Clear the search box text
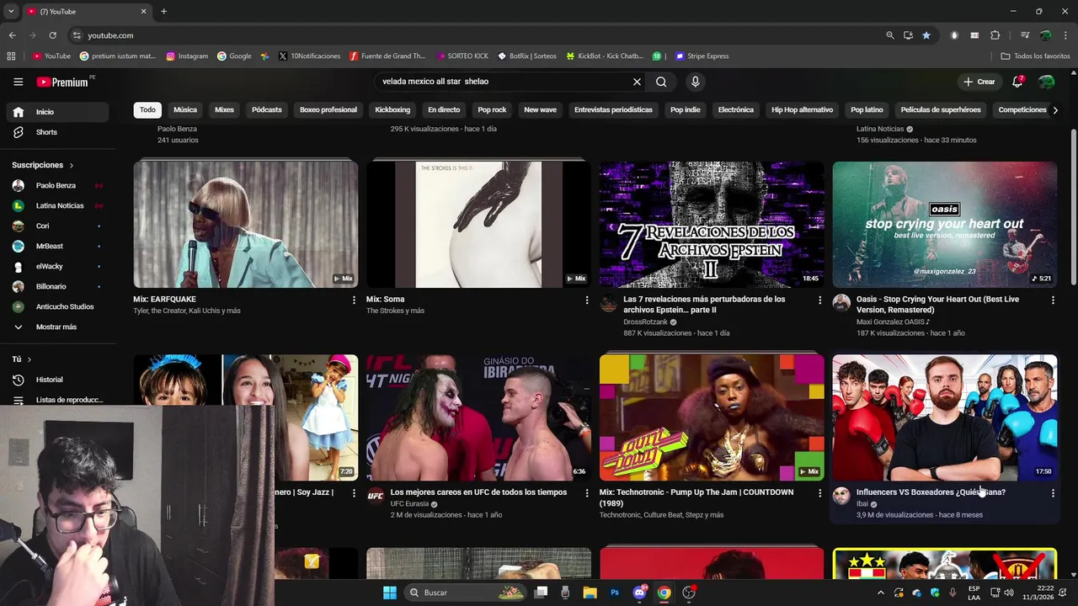1078x606 pixels. [637, 82]
